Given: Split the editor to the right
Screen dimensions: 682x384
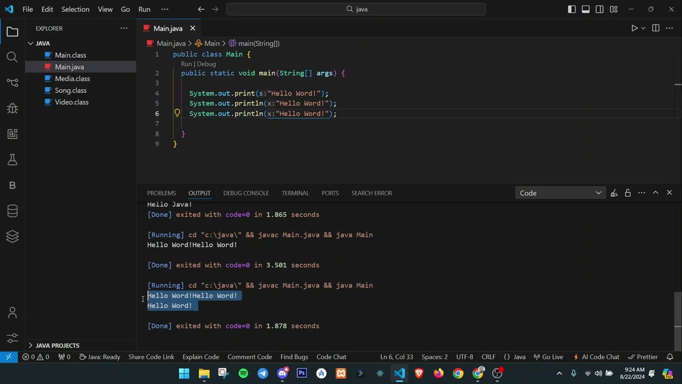Looking at the screenshot, I should (x=655, y=28).
